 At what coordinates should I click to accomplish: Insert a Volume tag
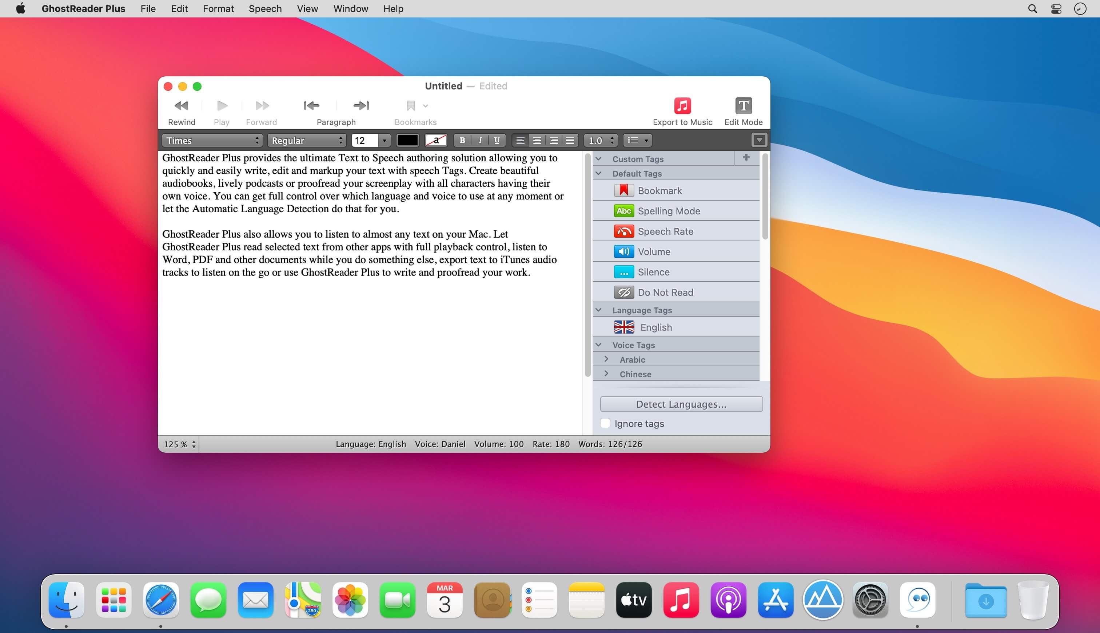click(676, 252)
